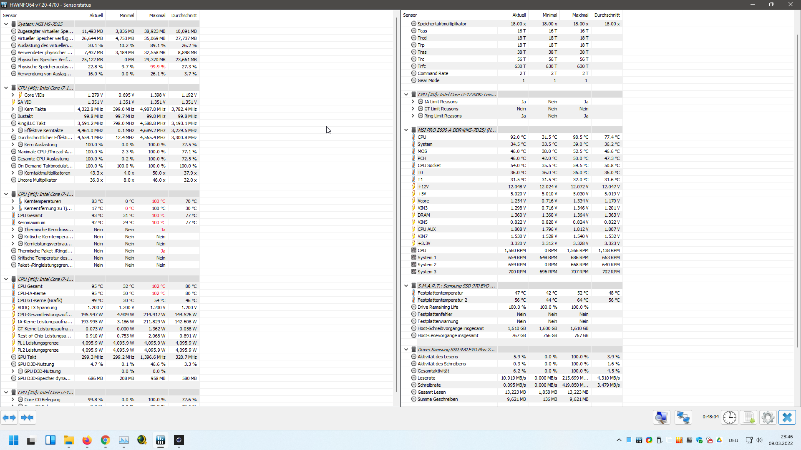Expand the Core VIDs row
Screen dimensions: 801x450
[x=13, y=95]
